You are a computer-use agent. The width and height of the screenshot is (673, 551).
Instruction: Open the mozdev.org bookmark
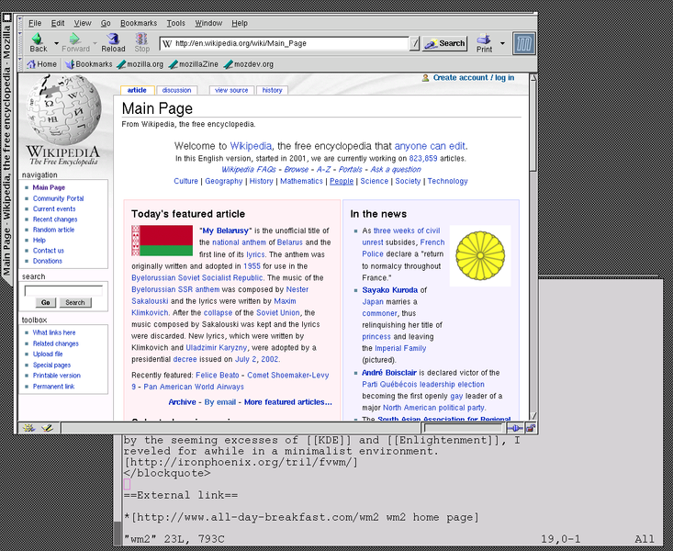[249, 64]
